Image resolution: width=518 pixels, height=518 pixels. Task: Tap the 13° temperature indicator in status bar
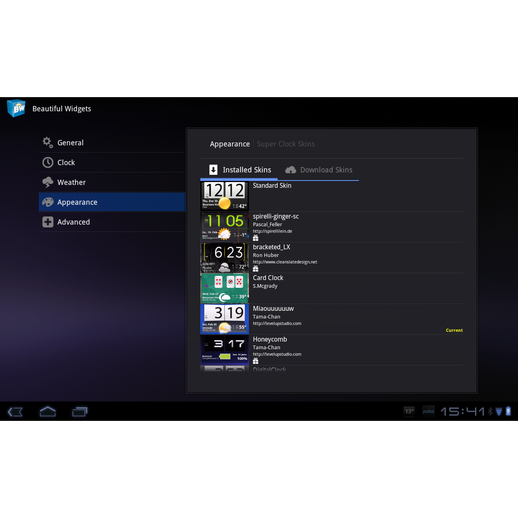coord(409,411)
